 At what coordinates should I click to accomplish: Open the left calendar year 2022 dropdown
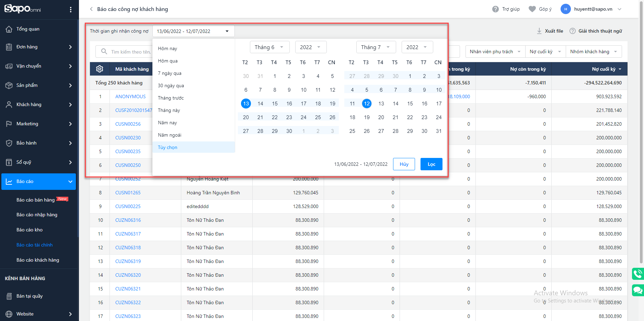(x=311, y=47)
